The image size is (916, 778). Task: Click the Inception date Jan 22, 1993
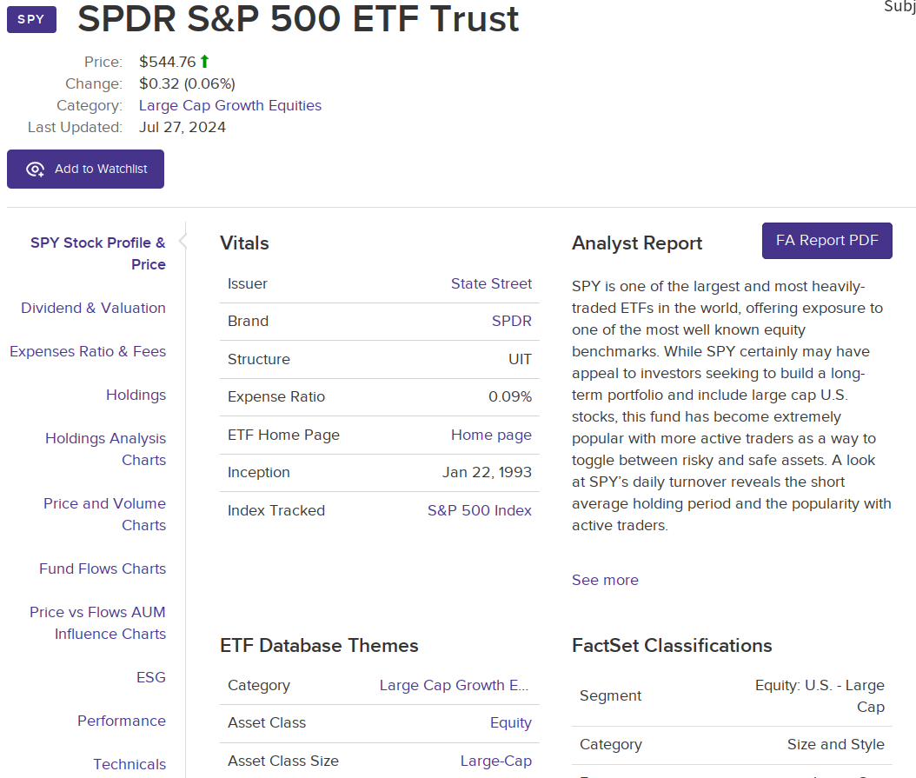(488, 472)
